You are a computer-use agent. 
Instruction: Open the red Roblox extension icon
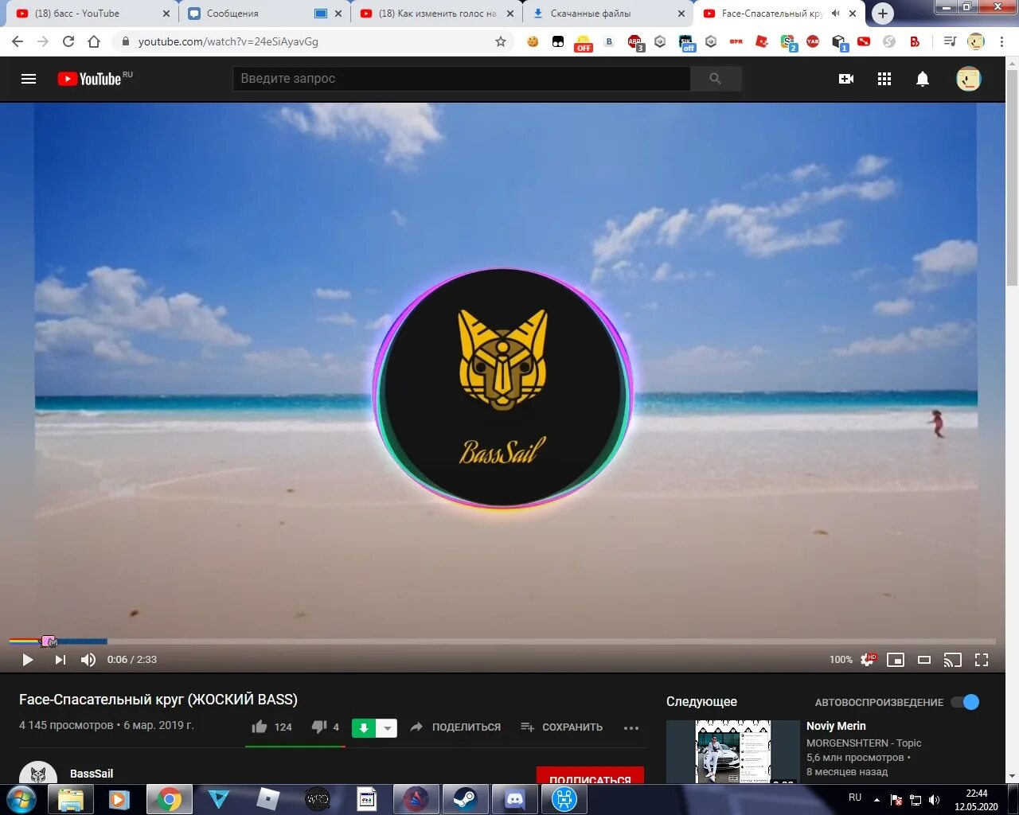coord(762,41)
